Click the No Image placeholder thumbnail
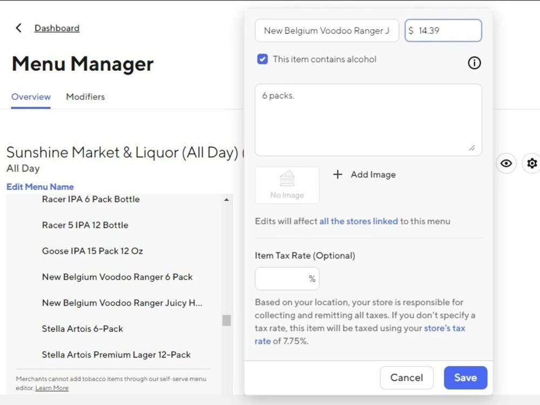Viewport: 540px width, 405px height. click(287, 185)
